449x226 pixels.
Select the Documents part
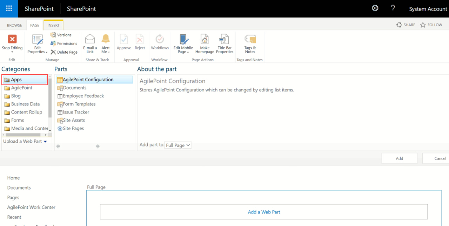[x=72, y=88]
